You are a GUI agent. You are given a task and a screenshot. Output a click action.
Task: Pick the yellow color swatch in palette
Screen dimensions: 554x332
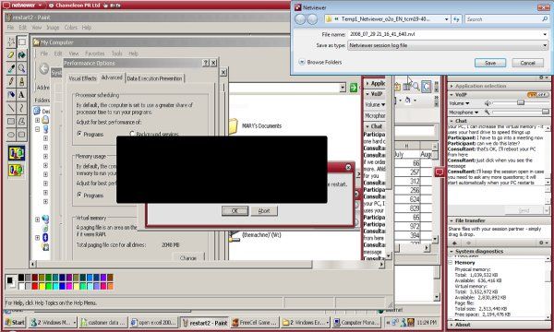click(42, 286)
